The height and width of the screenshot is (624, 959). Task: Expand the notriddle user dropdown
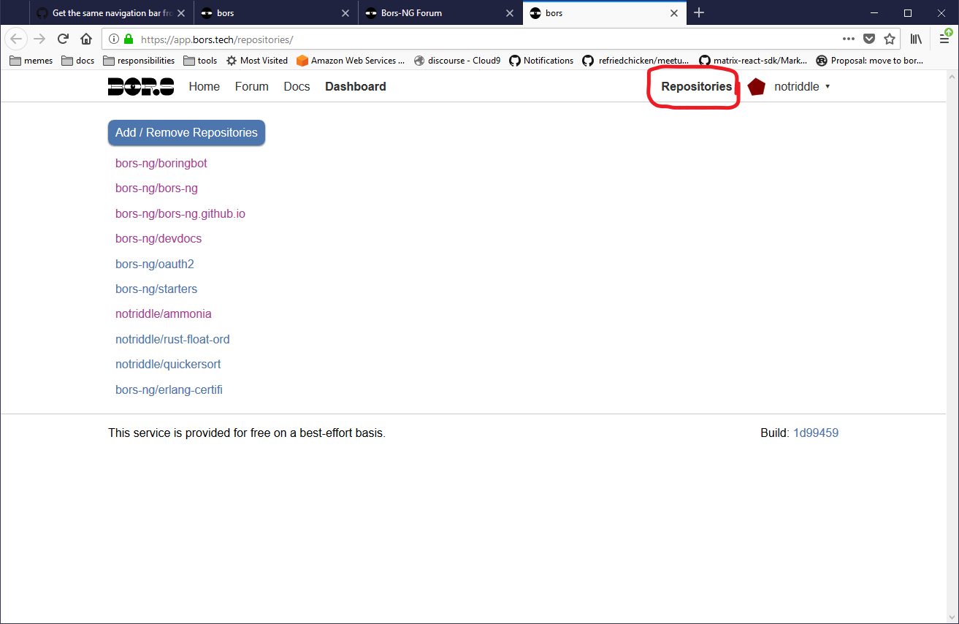pyautogui.click(x=802, y=87)
